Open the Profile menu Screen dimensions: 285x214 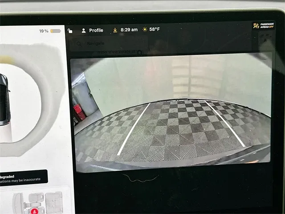[92, 30]
